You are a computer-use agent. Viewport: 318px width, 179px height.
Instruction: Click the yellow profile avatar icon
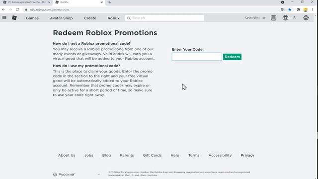(306, 9)
